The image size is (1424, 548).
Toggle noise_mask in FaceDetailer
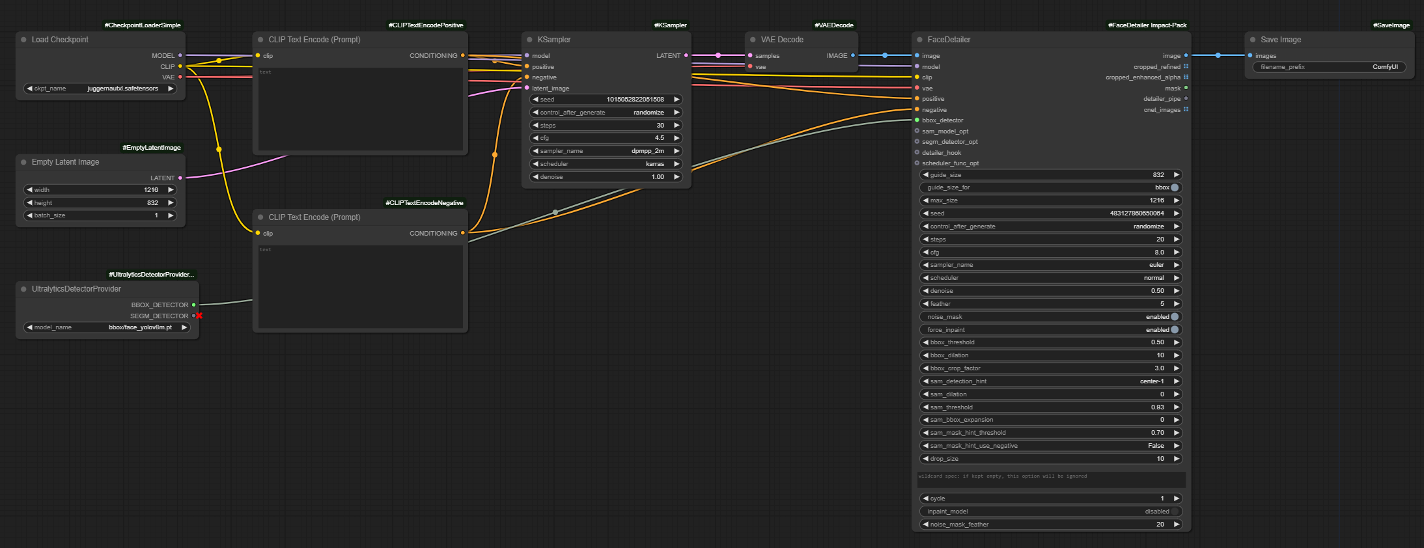[x=1174, y=317]
